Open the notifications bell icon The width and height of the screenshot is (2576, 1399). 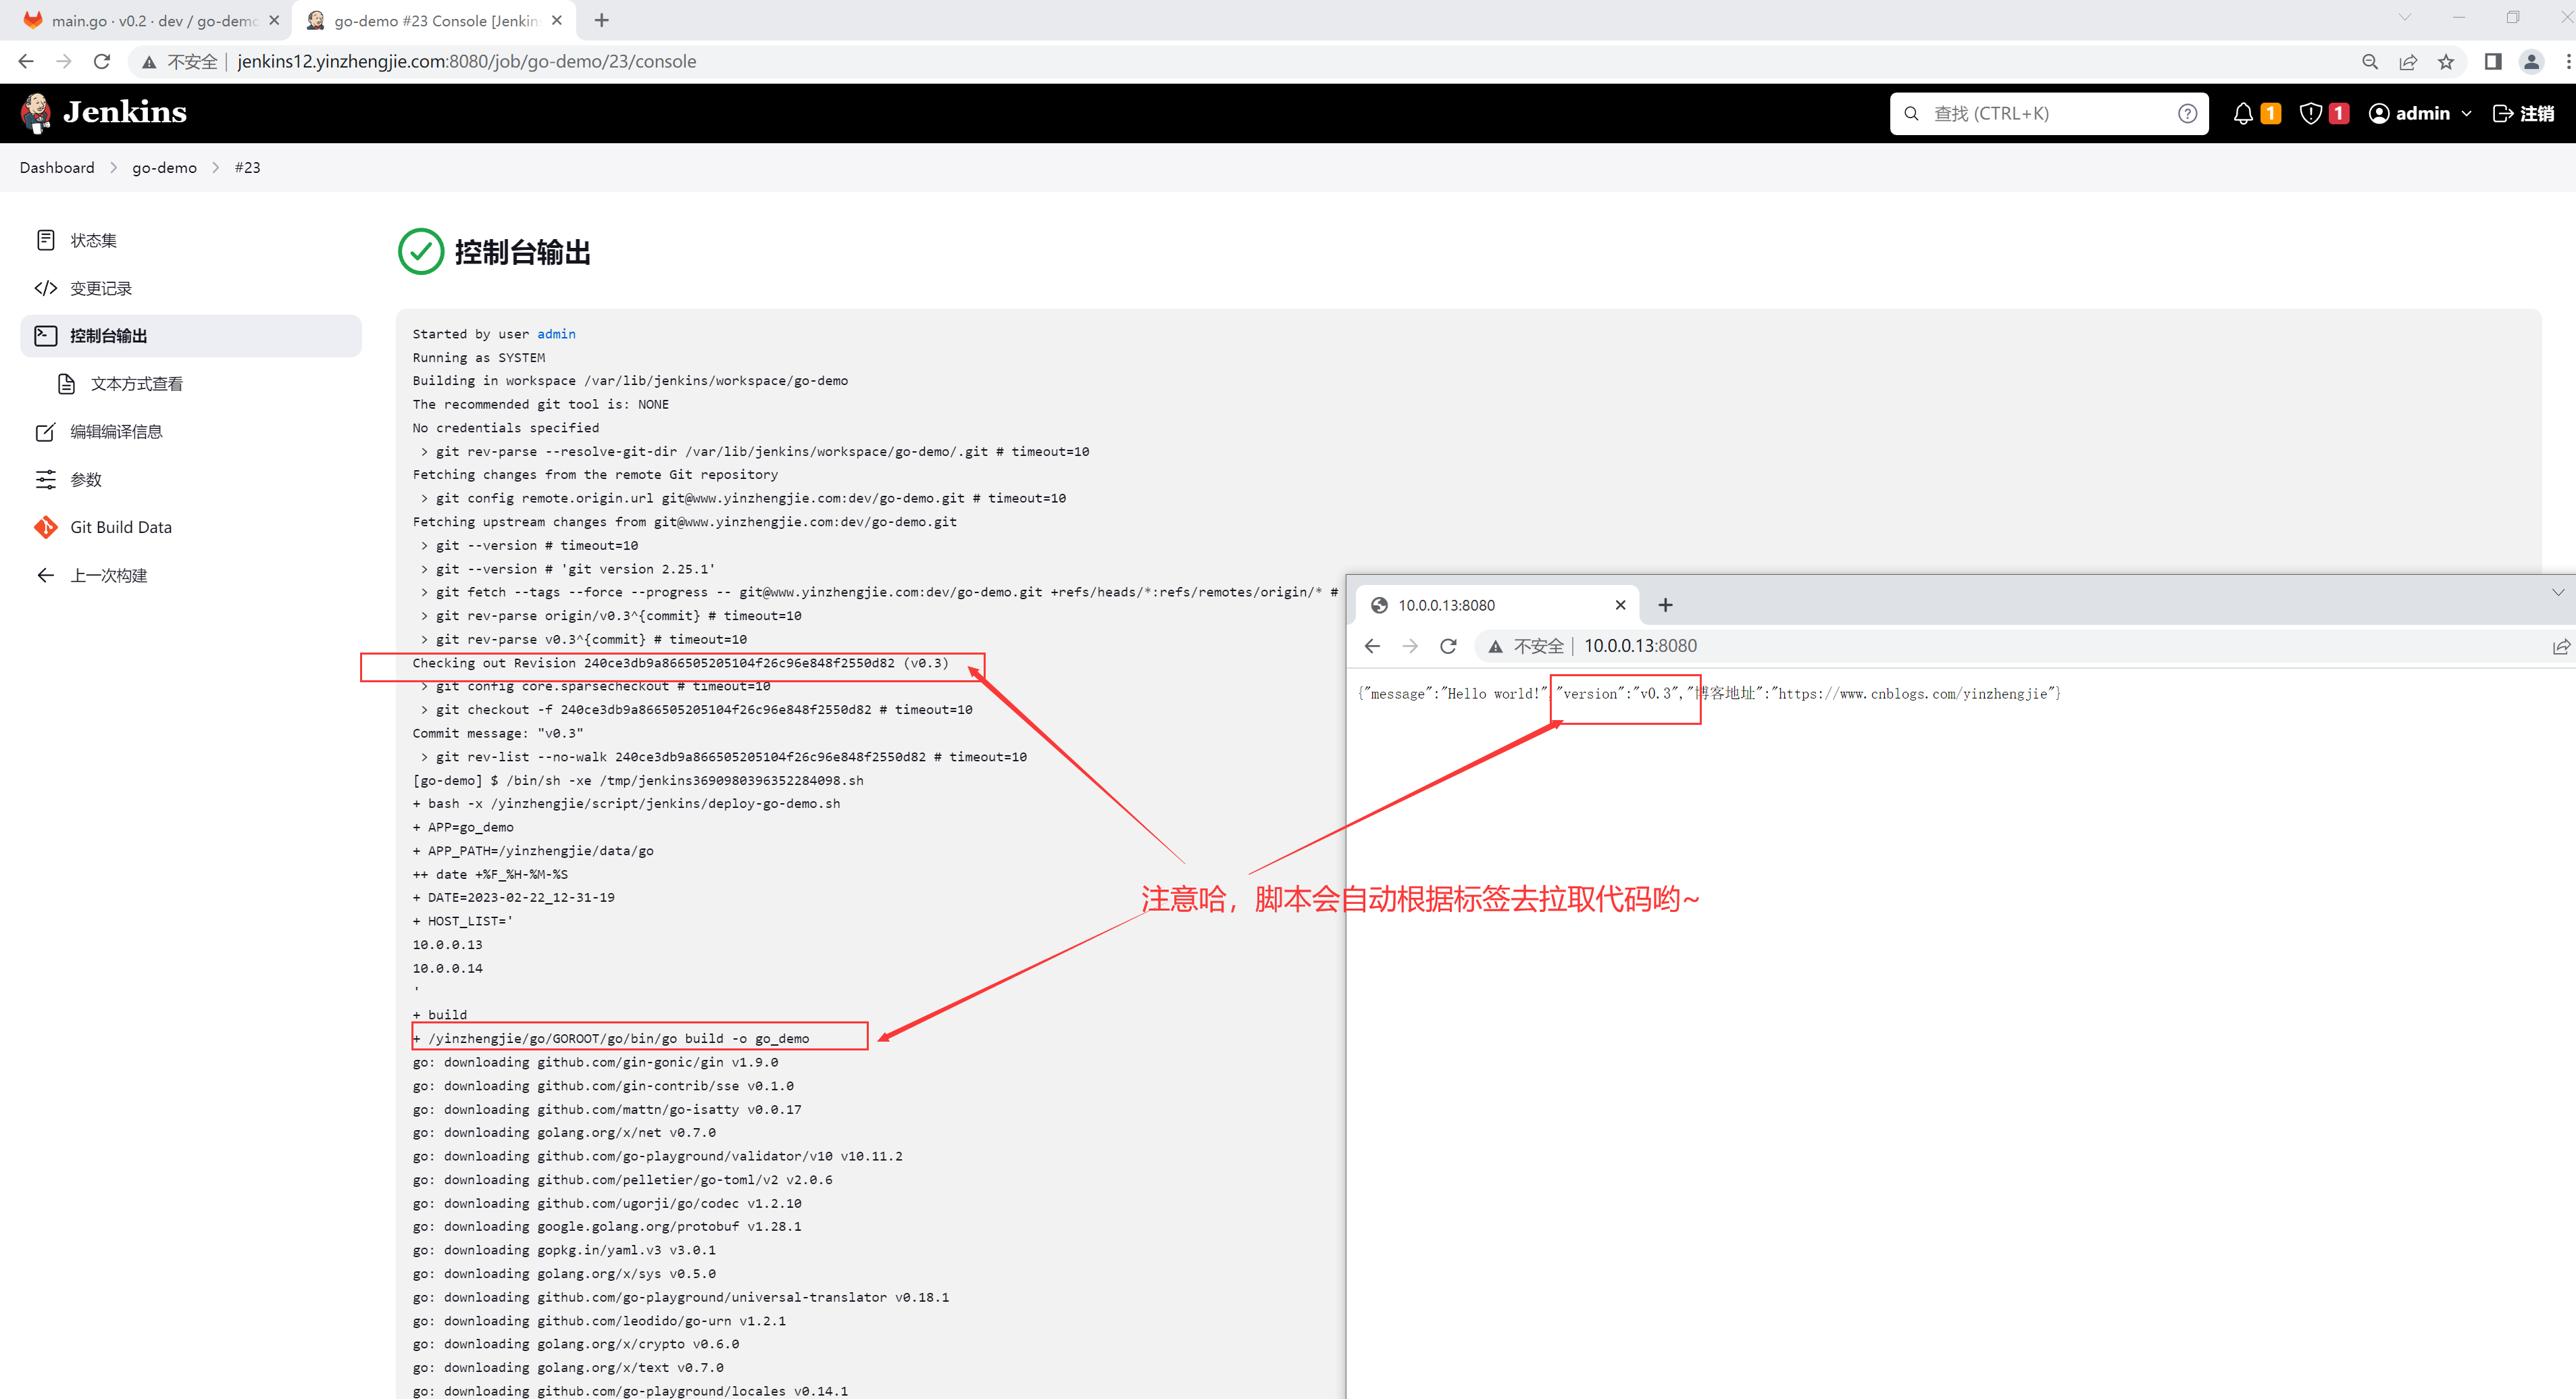(2243, 114)
